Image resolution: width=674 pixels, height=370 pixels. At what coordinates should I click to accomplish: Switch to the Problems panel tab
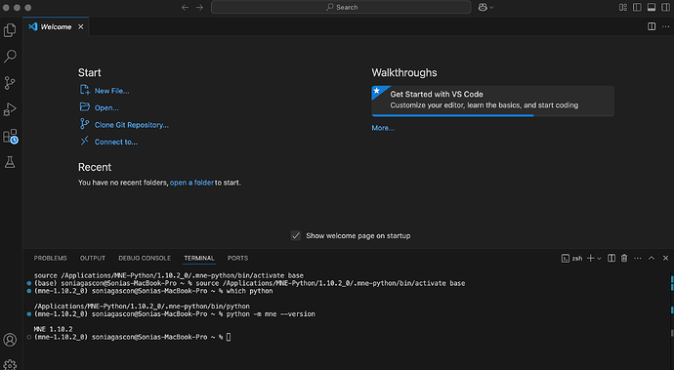[x=50, y=259]
